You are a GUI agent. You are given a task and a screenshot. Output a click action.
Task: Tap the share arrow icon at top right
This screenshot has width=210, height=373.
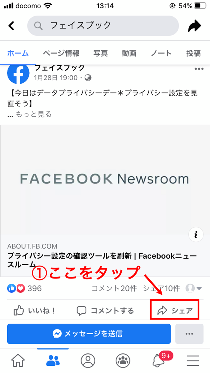point(194,26)
